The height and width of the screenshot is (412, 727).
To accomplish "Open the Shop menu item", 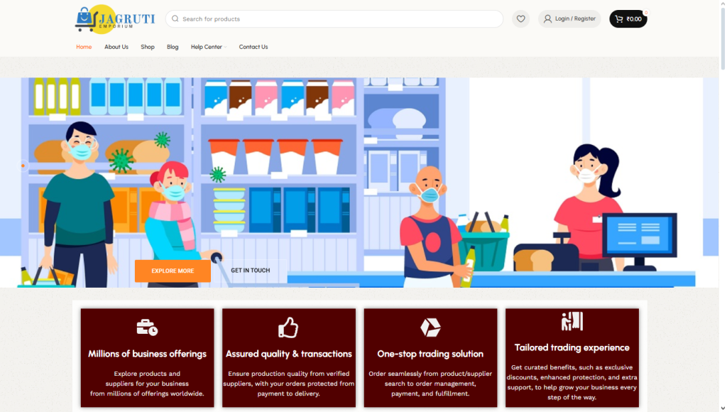I will tap(148, 47).
